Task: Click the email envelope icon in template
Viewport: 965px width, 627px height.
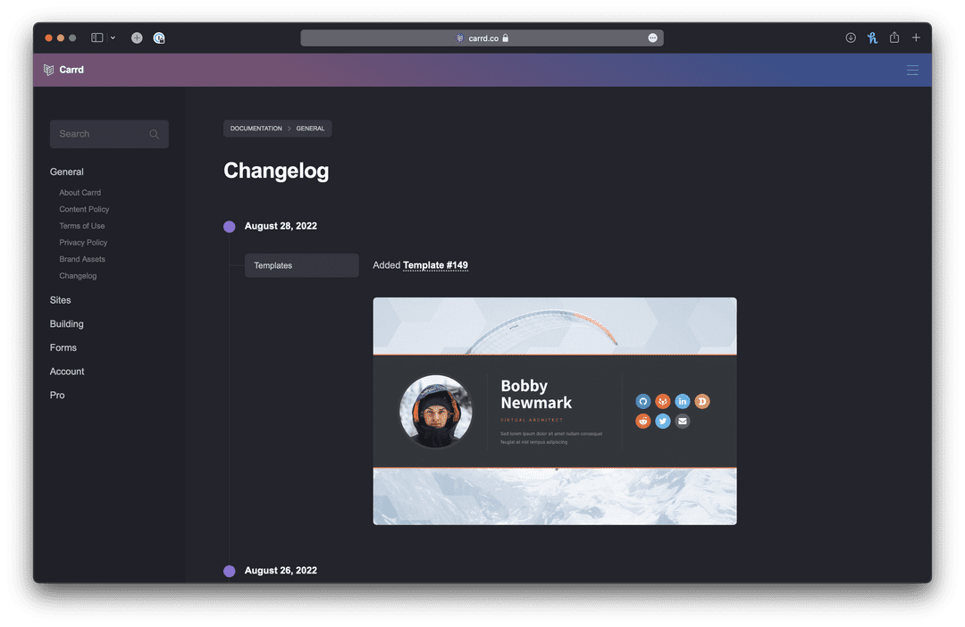Action: click(x=683, y=422)
